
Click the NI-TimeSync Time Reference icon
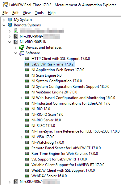27,131
